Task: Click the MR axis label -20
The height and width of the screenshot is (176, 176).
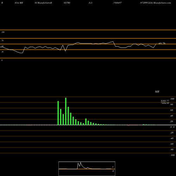Action: tap(172, 133)
